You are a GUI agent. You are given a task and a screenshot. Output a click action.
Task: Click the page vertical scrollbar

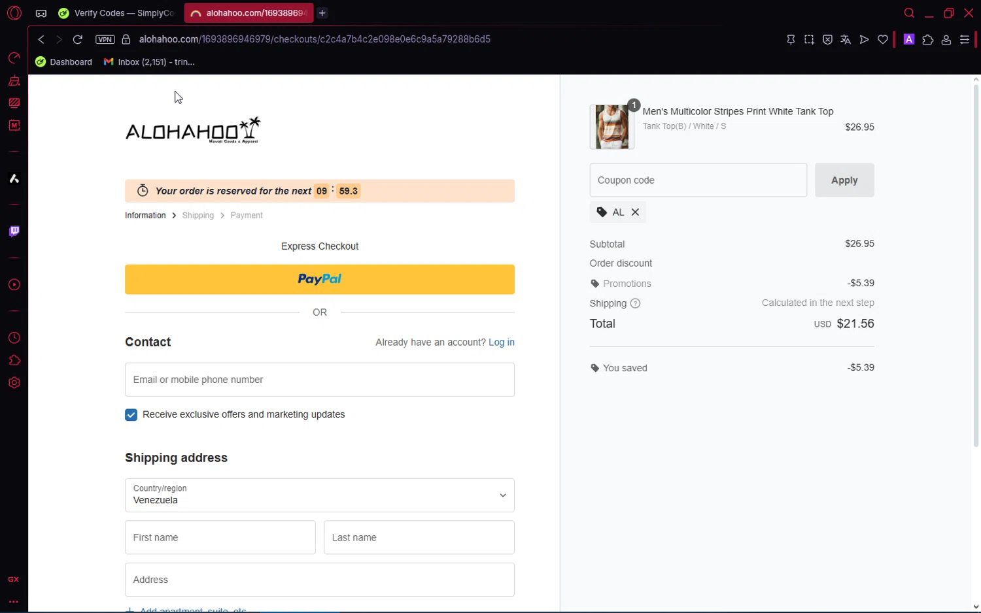click(976, 265)
